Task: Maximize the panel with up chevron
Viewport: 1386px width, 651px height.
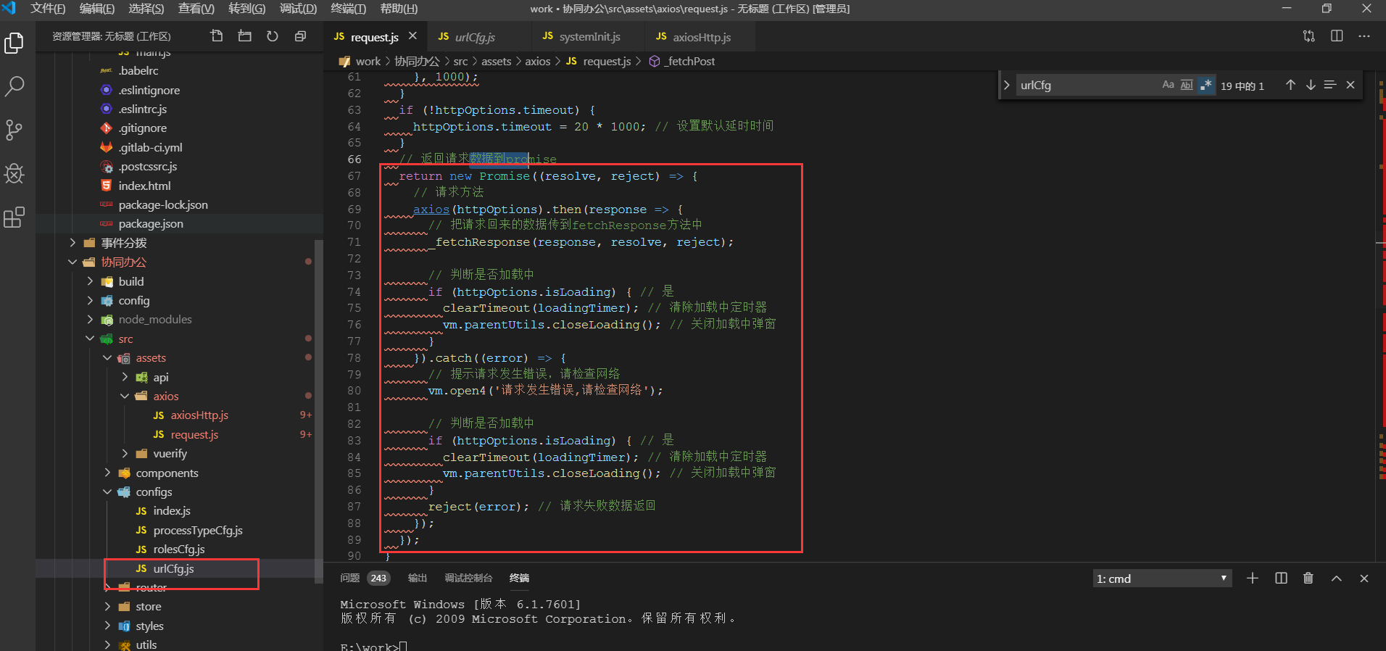Action: [1337, 578]
